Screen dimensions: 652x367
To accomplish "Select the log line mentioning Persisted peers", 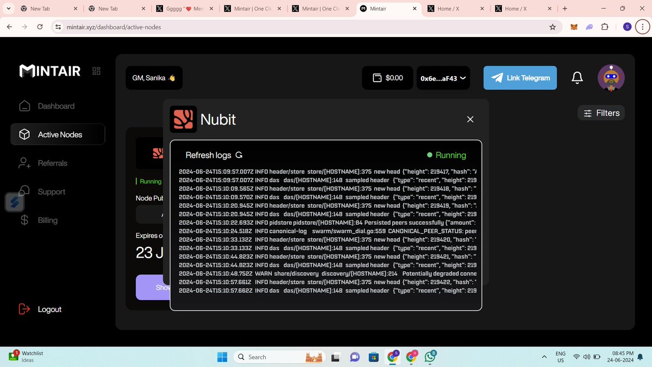I will coord(328,223).
